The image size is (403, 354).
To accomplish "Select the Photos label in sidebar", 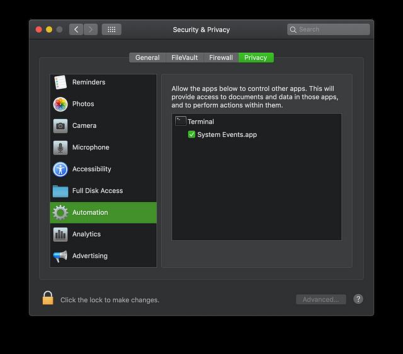I will tap(83, 104).
